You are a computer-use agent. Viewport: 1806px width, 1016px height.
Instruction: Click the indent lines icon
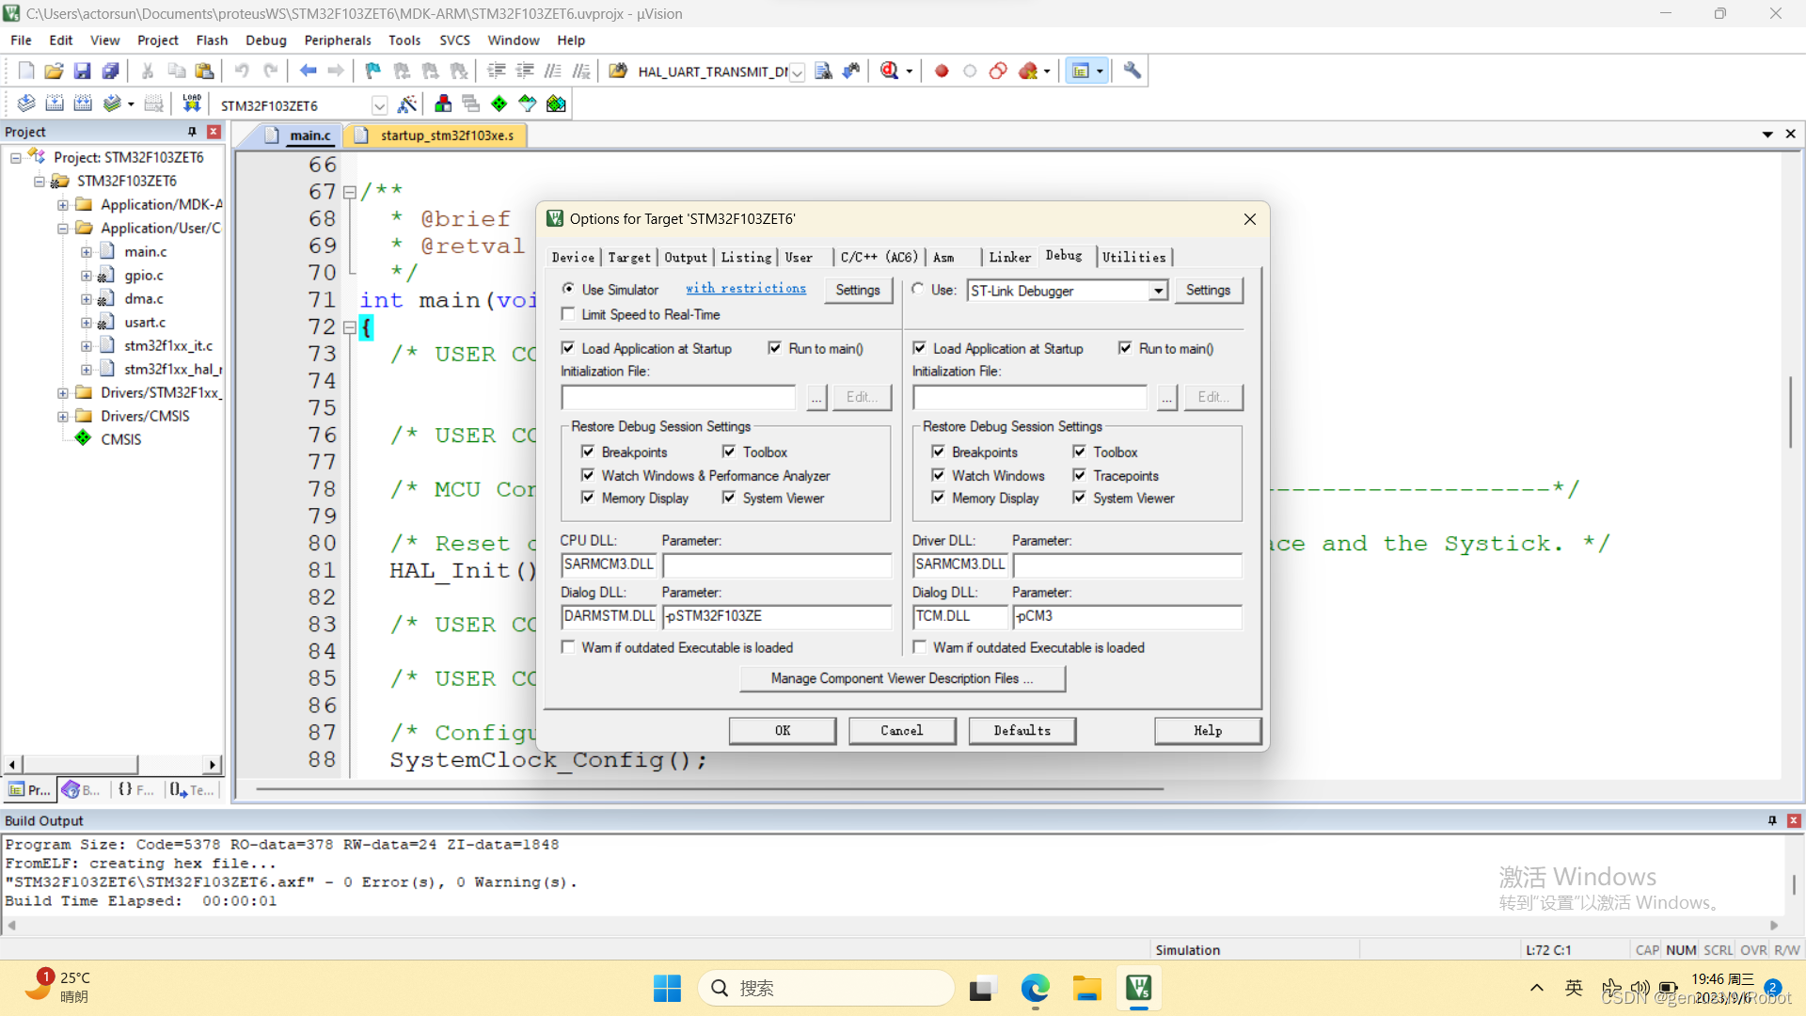coord(496,71)
